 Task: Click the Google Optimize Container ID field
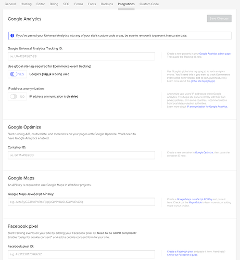click(81, 155)
